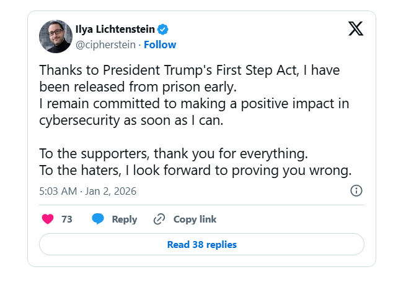Open the Ilya Lichtenstein display name

[114, 30]
